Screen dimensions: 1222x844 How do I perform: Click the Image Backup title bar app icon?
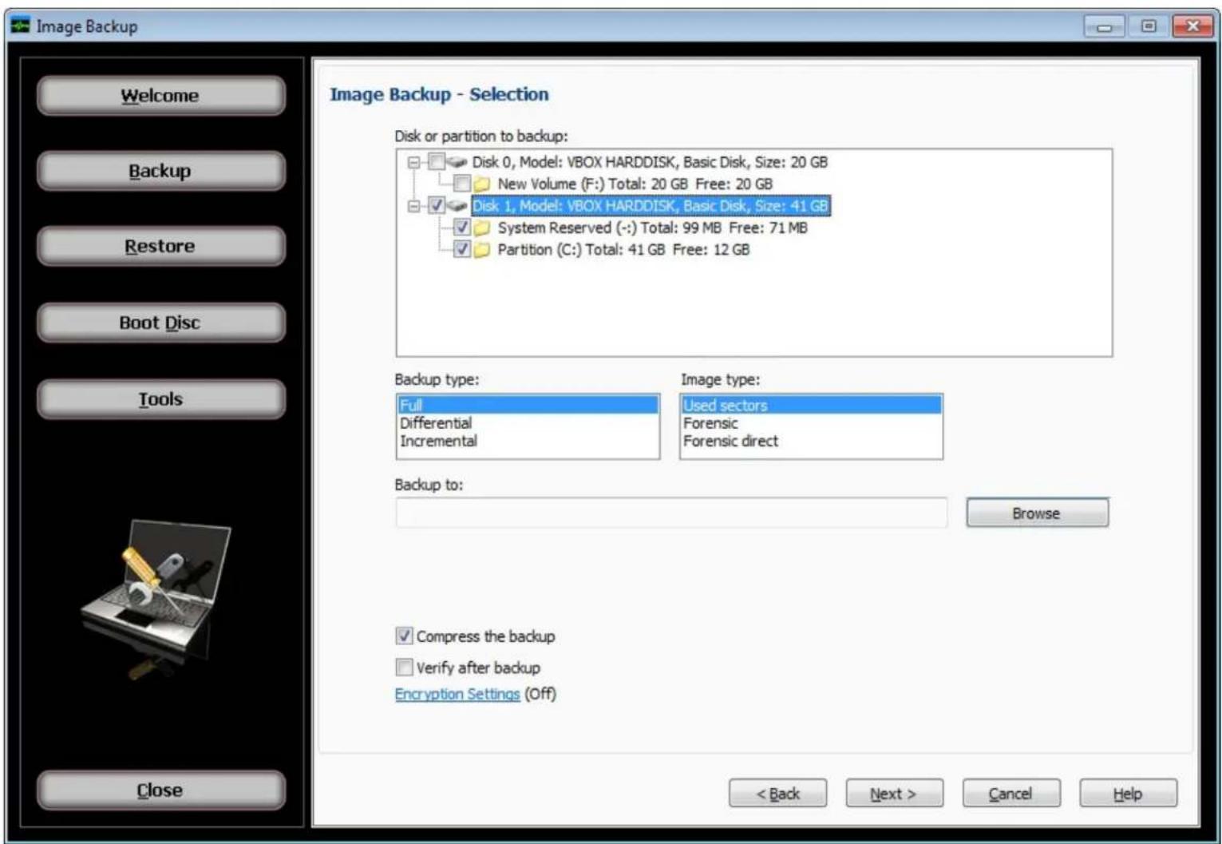pos(20,26)
